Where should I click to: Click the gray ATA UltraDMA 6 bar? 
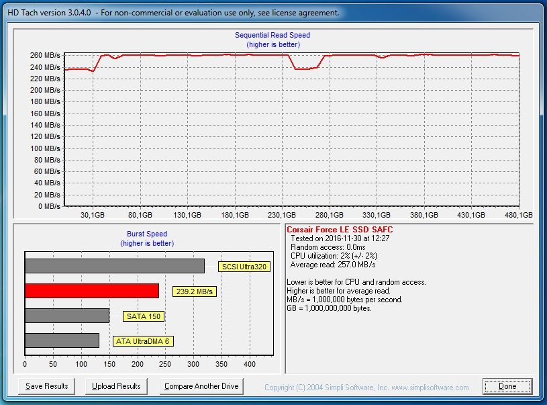62,341
